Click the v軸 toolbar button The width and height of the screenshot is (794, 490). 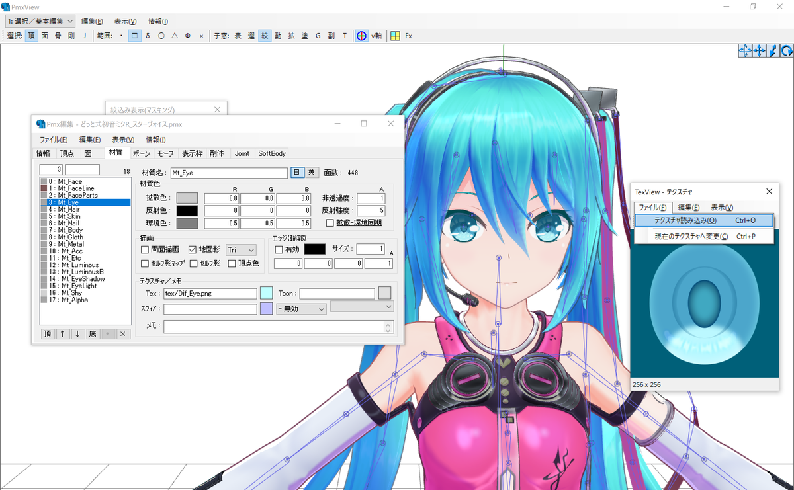pos(376,36)
